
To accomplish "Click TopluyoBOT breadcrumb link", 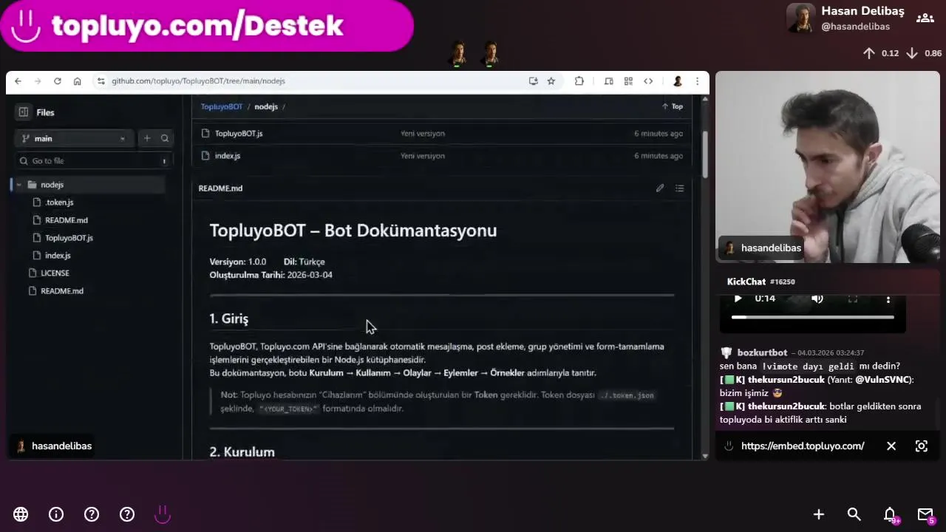I will 222,106.
